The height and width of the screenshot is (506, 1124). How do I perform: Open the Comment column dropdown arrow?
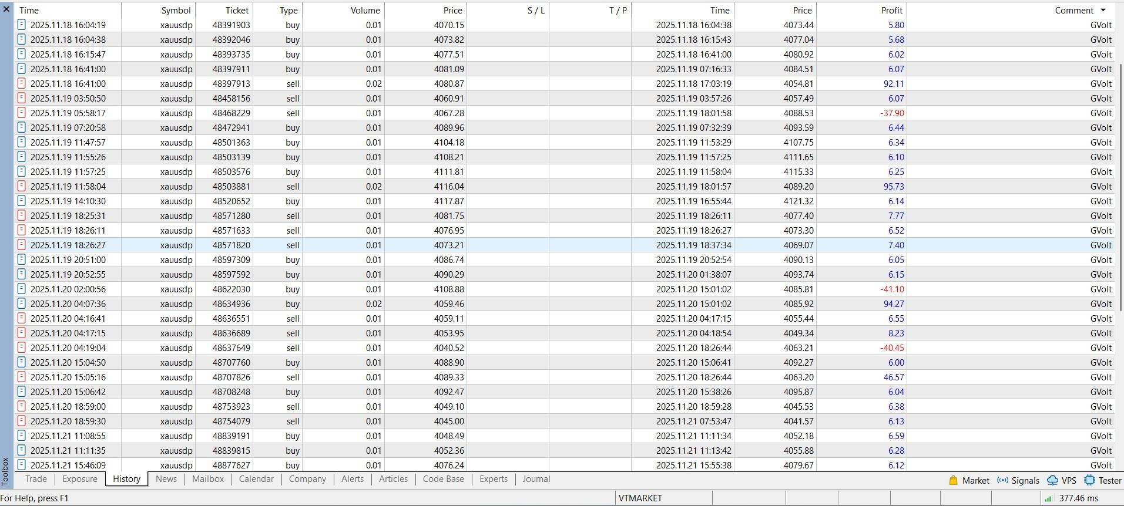1103,10
